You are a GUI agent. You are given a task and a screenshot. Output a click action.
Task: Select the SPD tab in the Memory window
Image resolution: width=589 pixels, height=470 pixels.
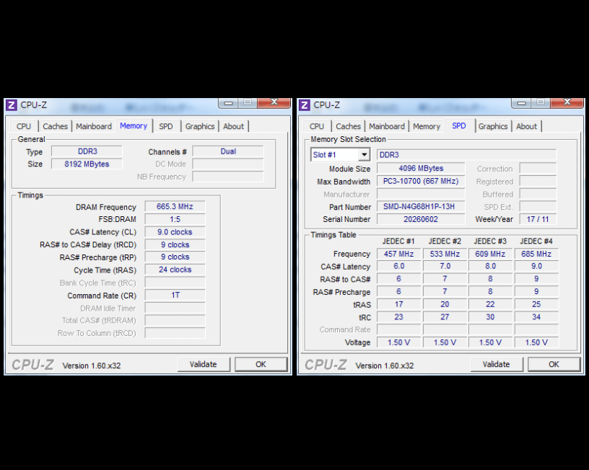click(x=166, y=126)
